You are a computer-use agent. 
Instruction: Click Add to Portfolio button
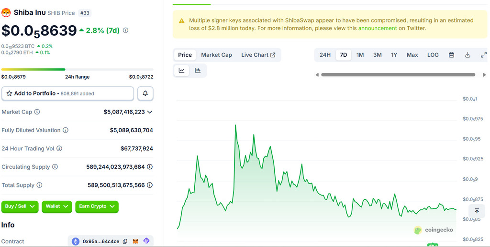67,93
